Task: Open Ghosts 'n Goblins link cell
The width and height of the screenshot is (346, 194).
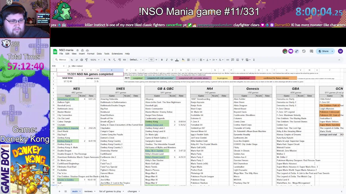Action: (68, 180)
